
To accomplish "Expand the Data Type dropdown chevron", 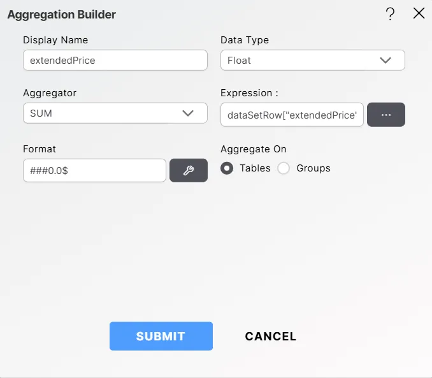I will 385,61.
